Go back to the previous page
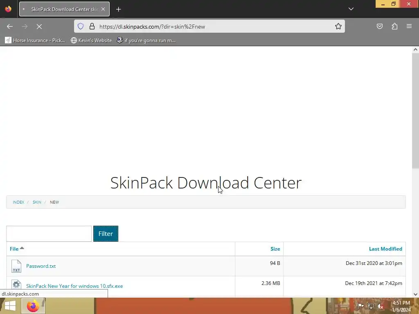This screenshot has height=314, width=419. [10, 27]
